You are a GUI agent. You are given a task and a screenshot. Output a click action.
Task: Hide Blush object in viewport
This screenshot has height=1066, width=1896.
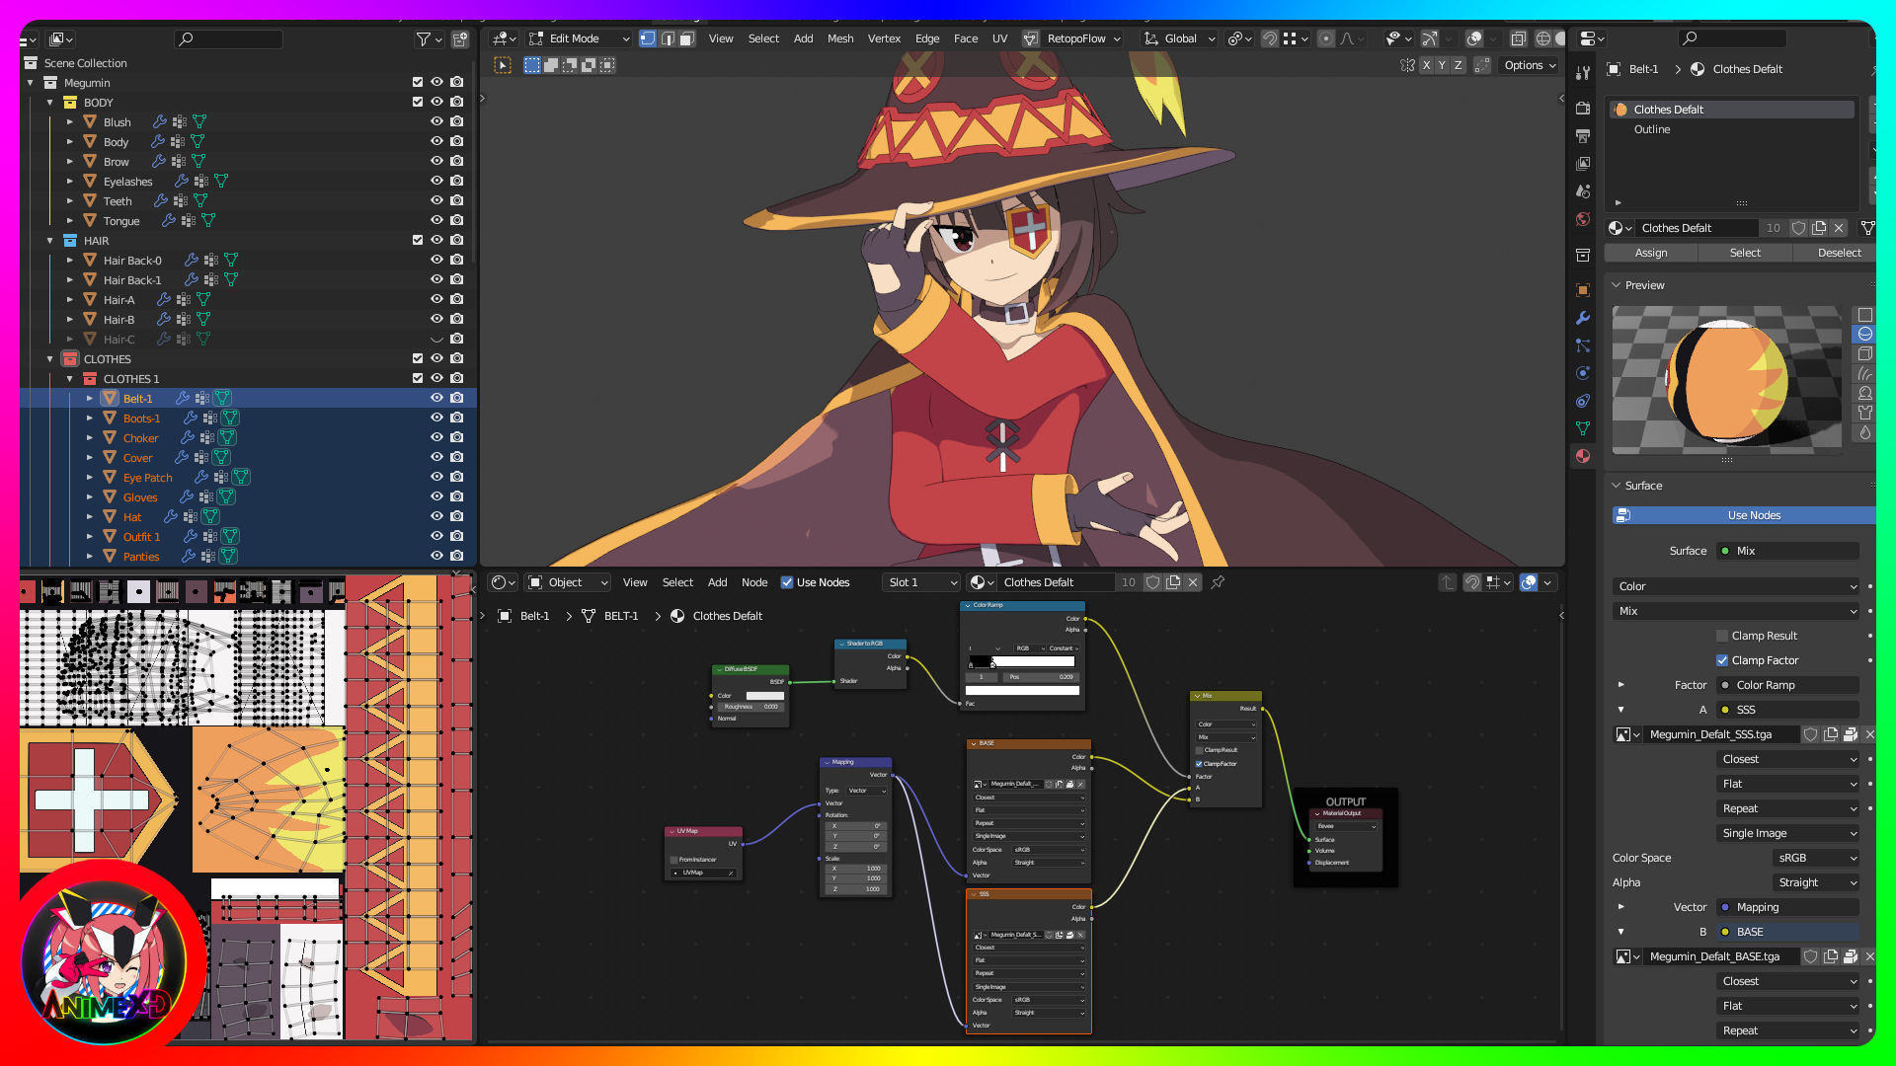pyautogui.click(x=436, y=121)
